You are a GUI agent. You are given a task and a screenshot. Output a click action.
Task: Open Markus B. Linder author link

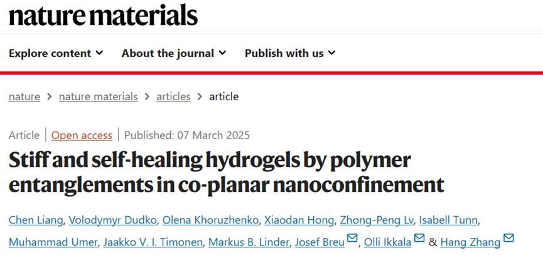point(249,242)
